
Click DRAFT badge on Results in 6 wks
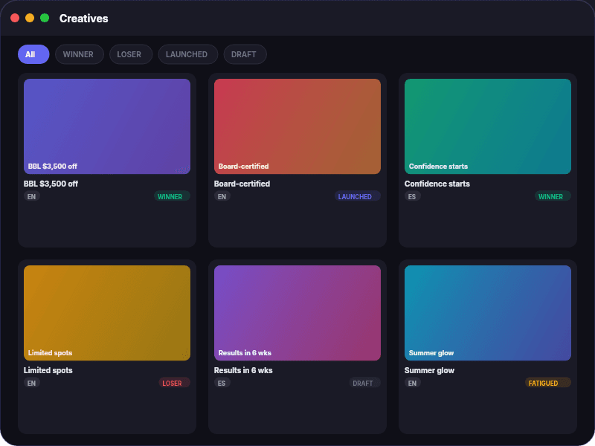click(364, 383)
